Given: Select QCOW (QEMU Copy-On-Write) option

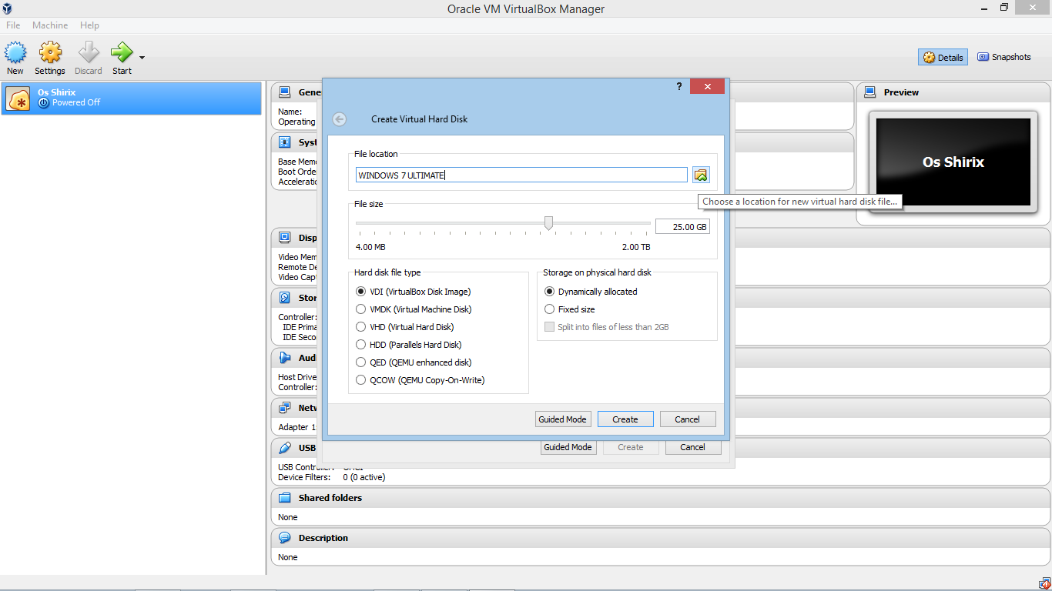Looking at the screenshot, I should 420,380.
